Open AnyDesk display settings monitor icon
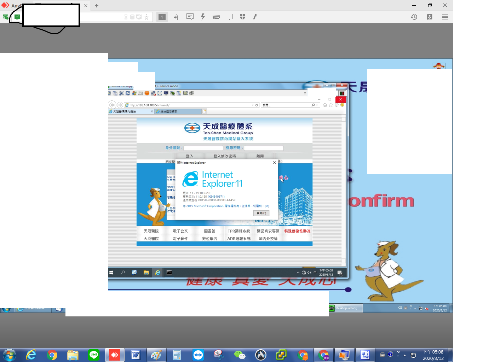 (x=229, y=17)
